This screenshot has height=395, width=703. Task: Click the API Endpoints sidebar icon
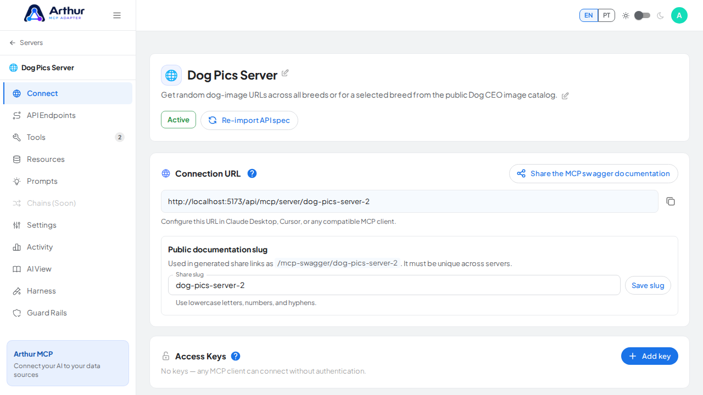click(17, 115)
